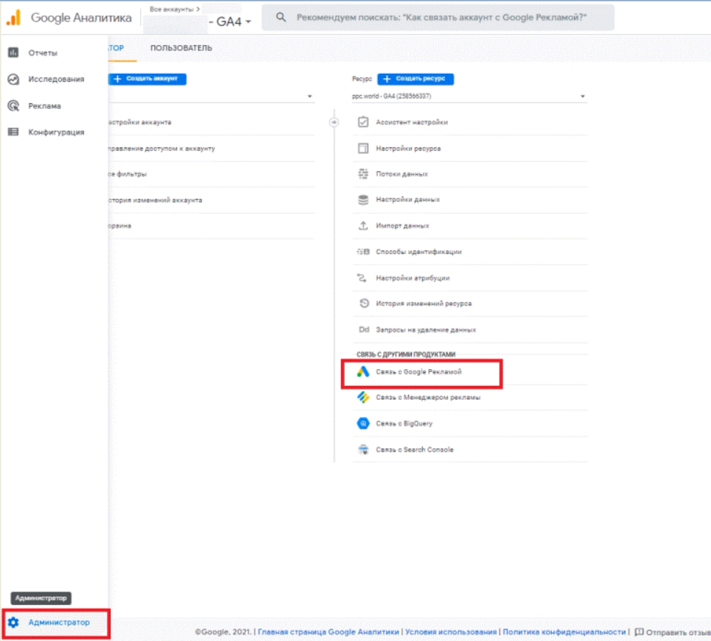Open Конфигурация in the sidebar
The image size is (711, 641).
(x=56, y=133)
